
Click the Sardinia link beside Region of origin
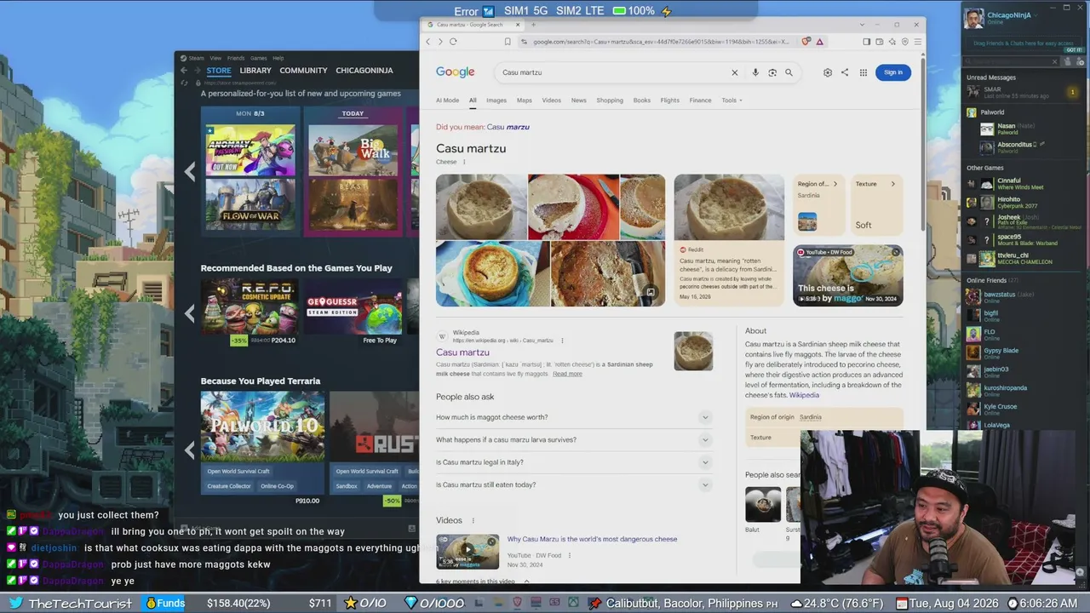click(811, 417)
